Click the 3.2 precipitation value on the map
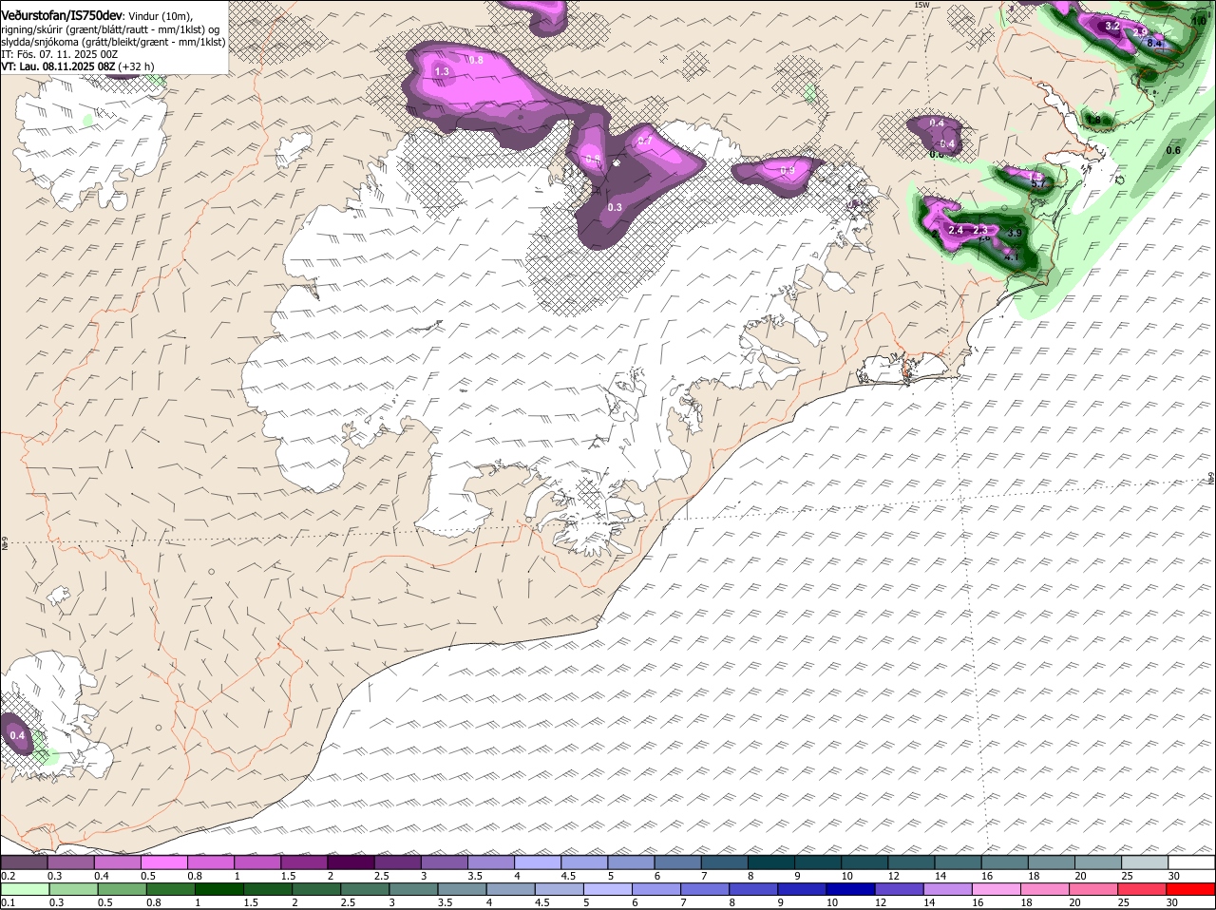Viewport: 1216px width, 910px height. 1113,26
